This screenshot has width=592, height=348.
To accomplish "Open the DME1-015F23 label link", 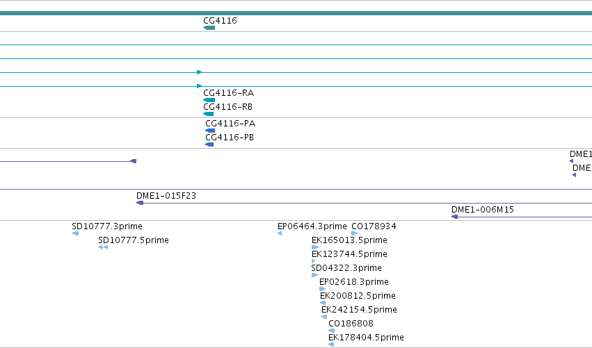I will click(x=166, y=196).
